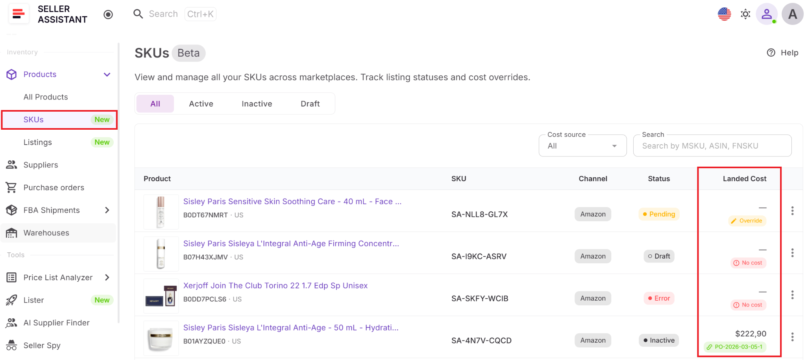Click Amazon channel badge for SA-NLL8-GL7X
The width and height of the screenshot is (806, 360).
pos(593,214)
